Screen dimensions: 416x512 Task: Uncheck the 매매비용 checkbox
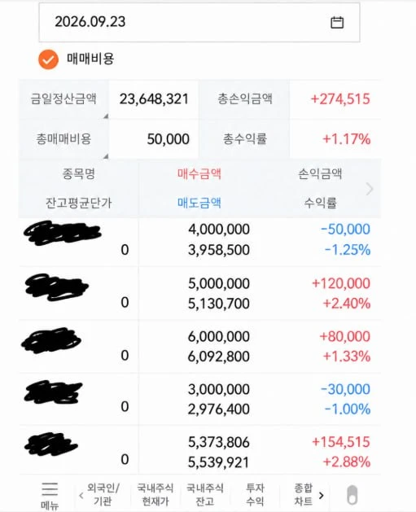point(48,59)
